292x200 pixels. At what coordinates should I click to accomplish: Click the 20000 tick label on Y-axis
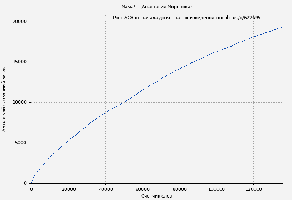point(19,22)
